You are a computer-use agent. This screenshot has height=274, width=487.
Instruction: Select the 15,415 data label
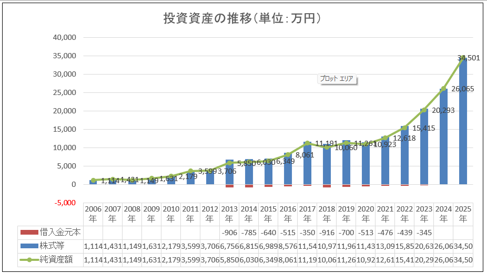(424, 128)
